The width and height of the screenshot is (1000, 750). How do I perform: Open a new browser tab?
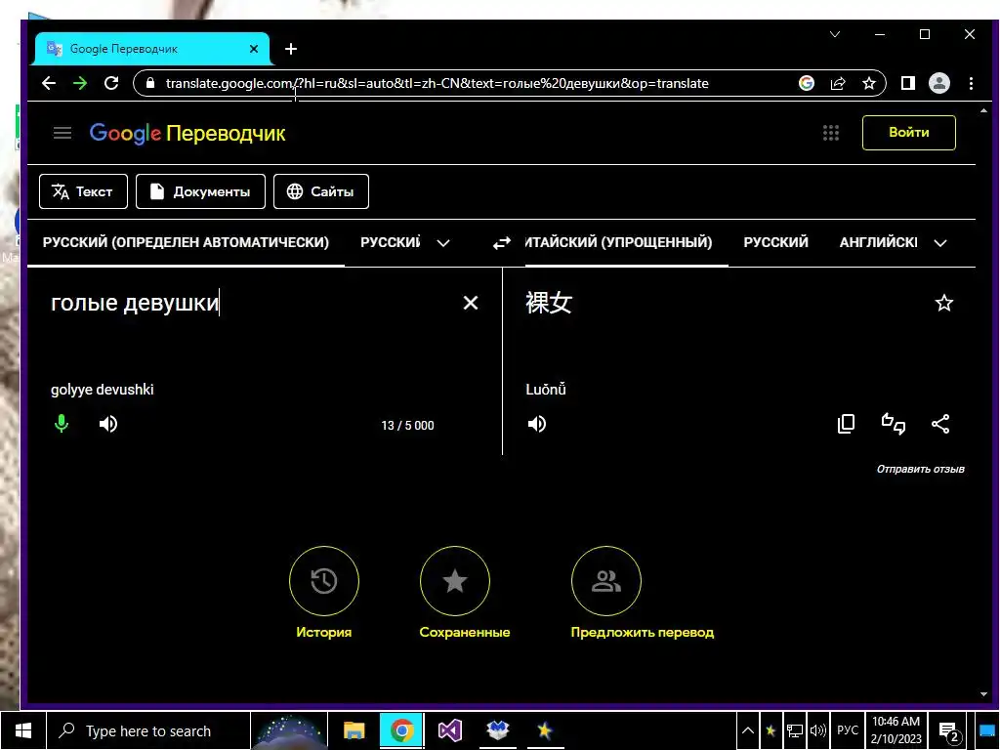291,49
